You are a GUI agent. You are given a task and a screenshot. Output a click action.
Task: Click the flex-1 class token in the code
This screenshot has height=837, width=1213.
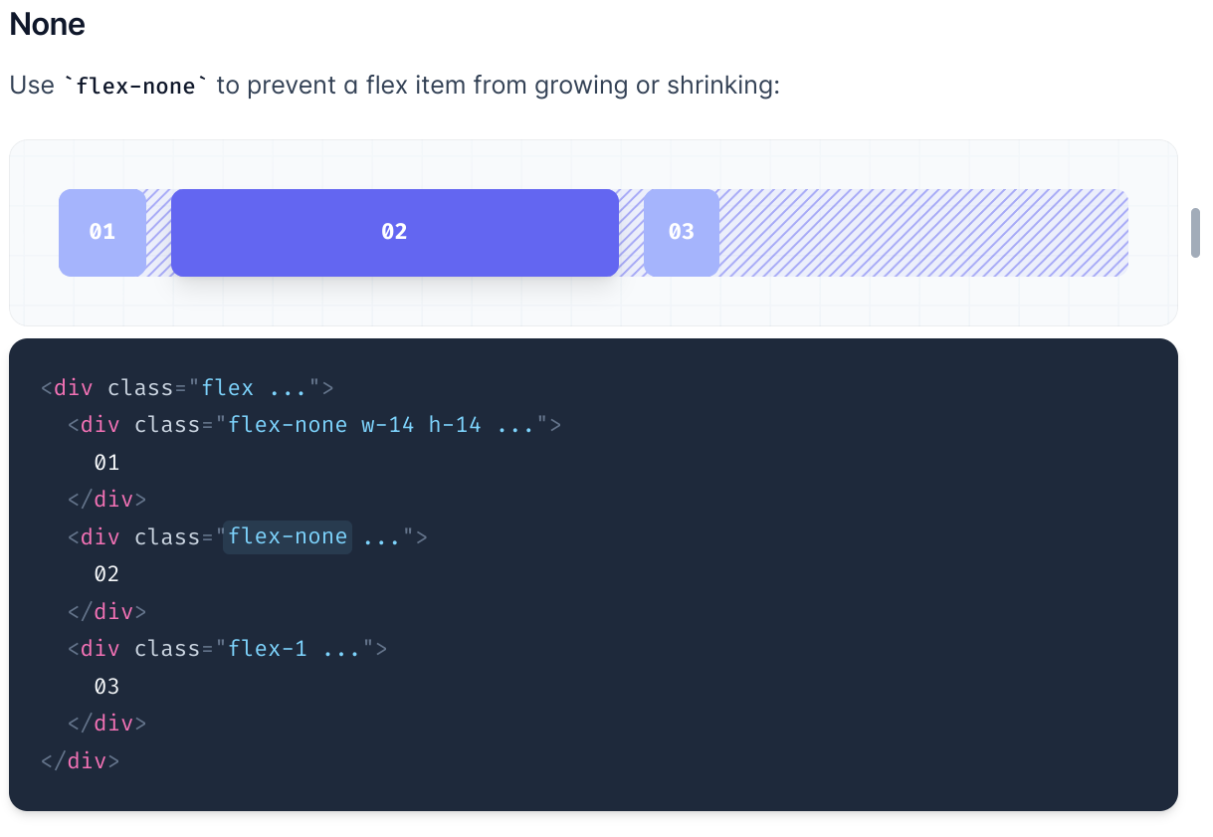pos(269,648)
